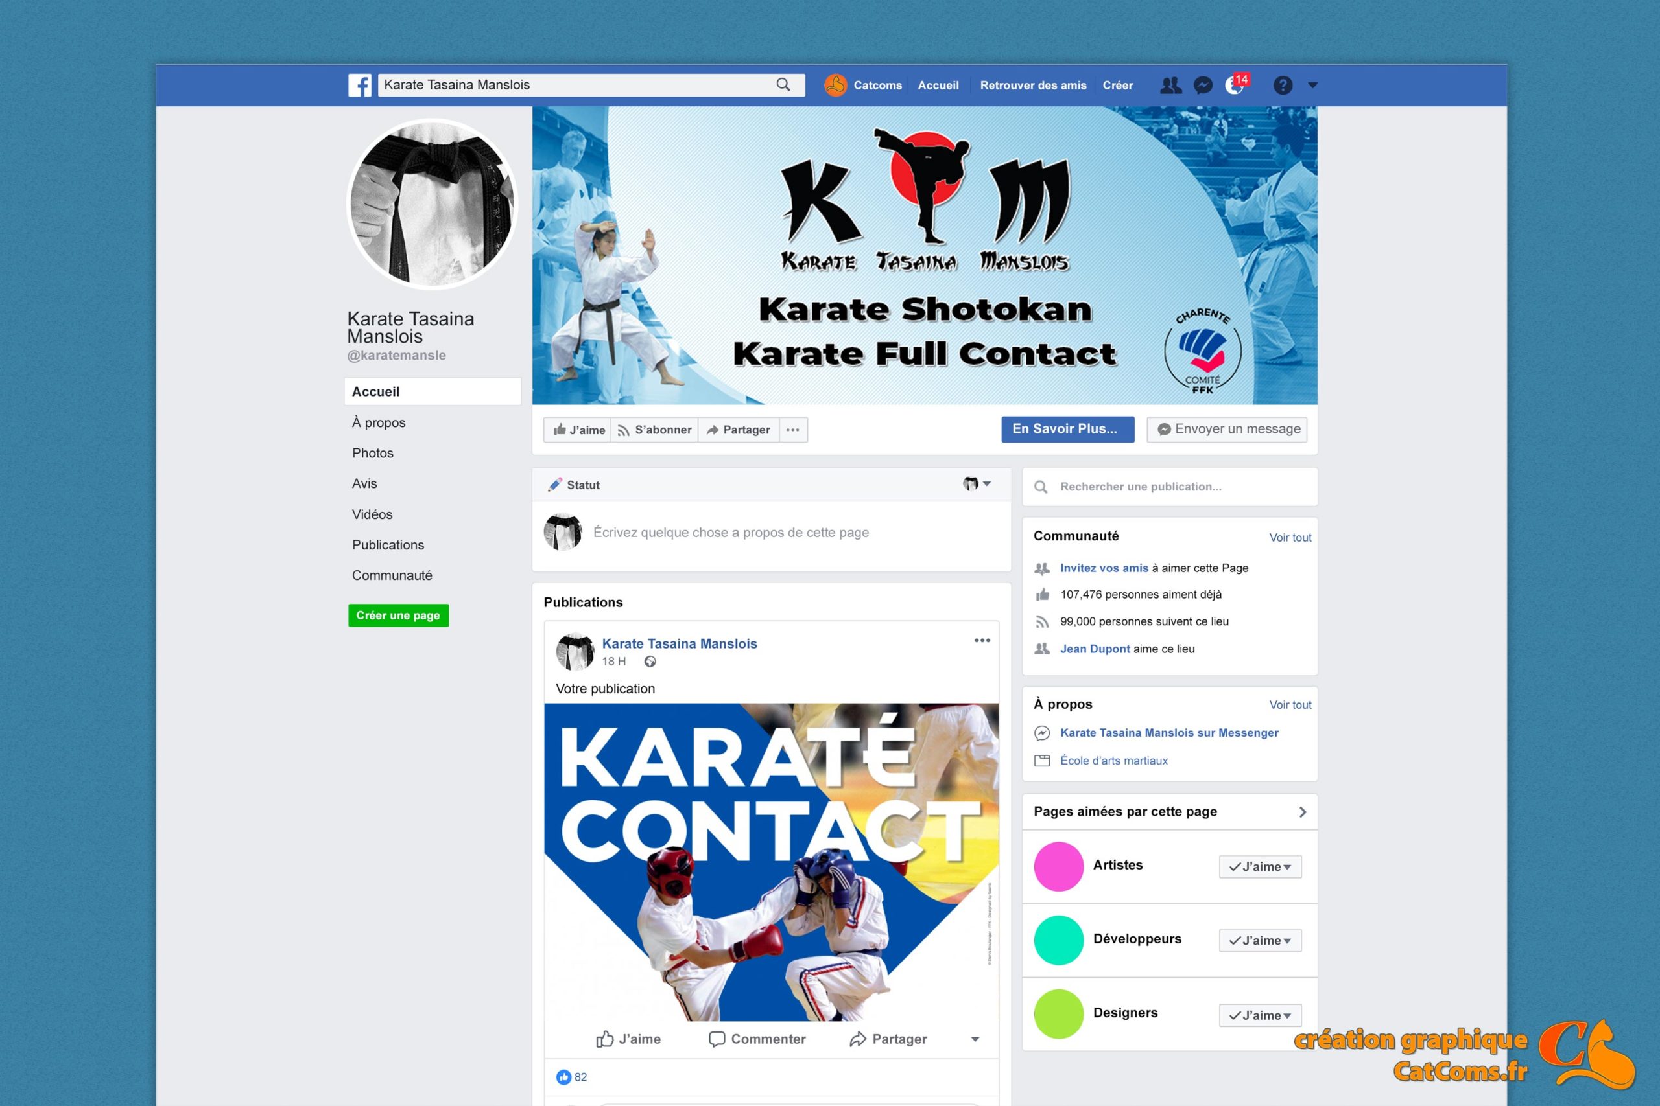
Task: Open the help question mark icon
Action: pyautogui.click(x=1283, y=86)
